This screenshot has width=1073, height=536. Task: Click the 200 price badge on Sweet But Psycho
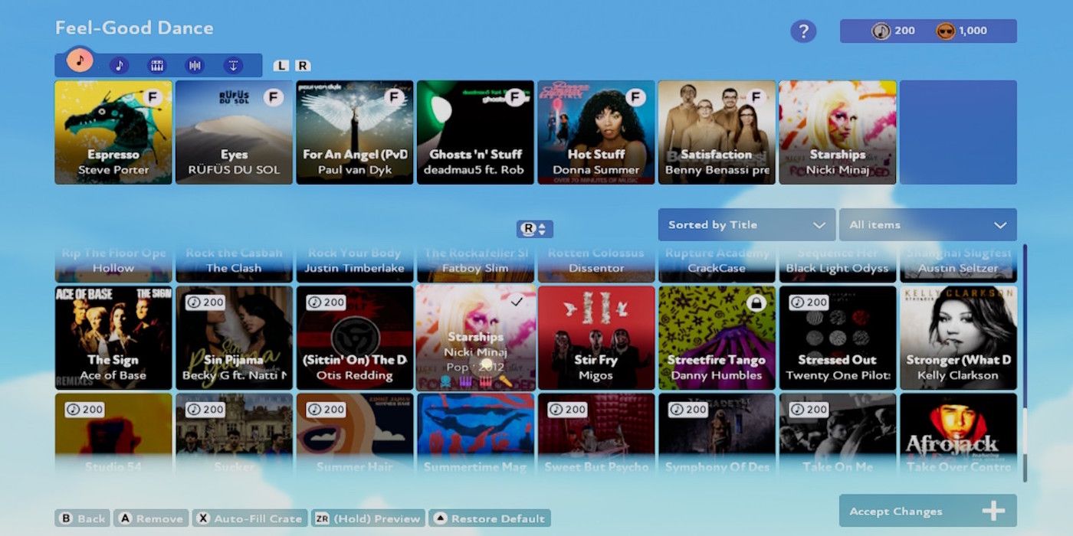[568, 410]
